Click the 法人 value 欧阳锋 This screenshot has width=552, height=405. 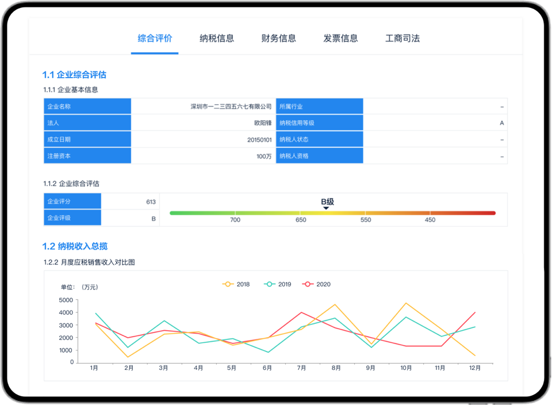pyautogui.click(x=263, y=123)
